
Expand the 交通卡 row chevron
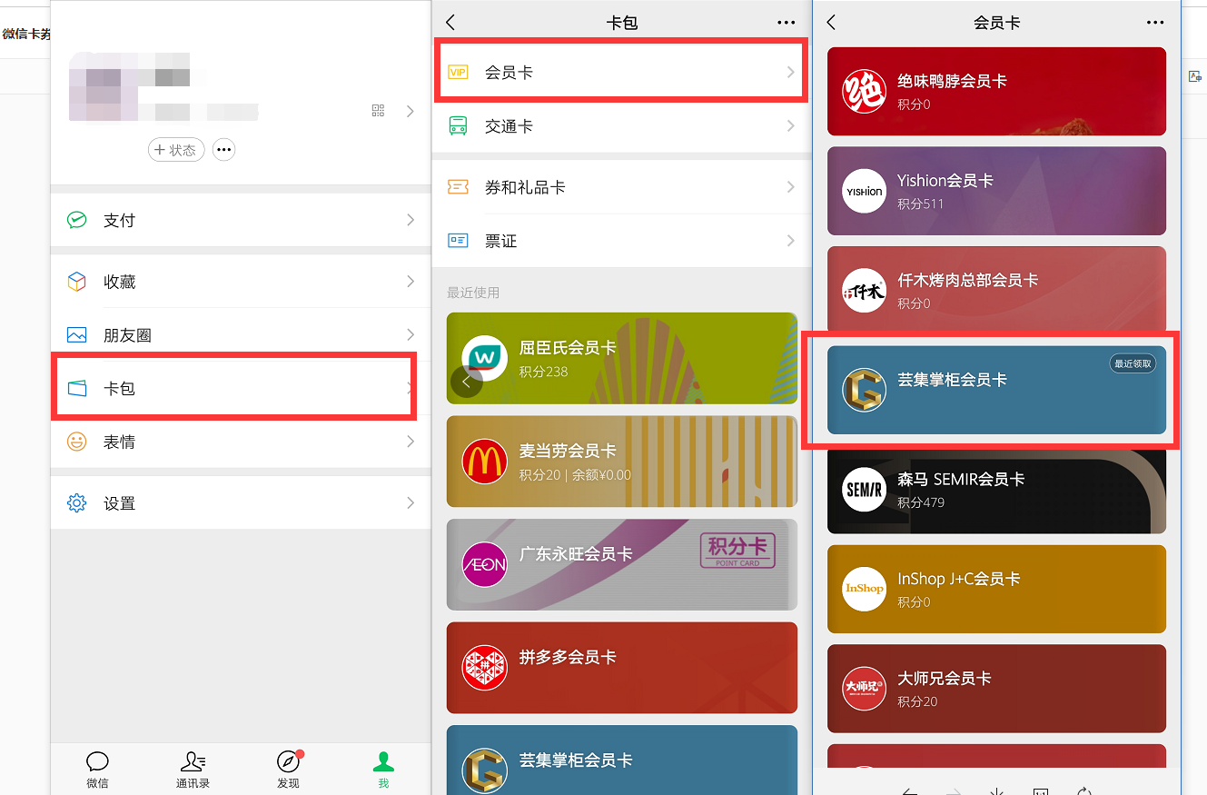coord(791,126)
